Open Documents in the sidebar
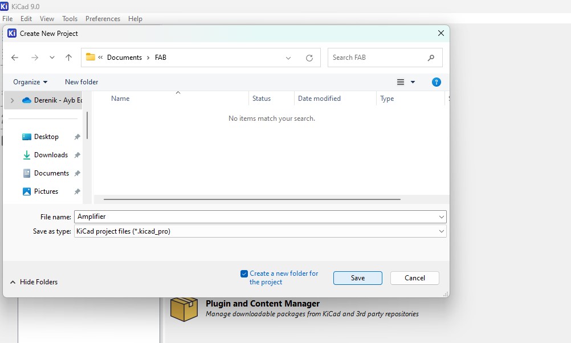571x343 pixels. tap(46, 173)
